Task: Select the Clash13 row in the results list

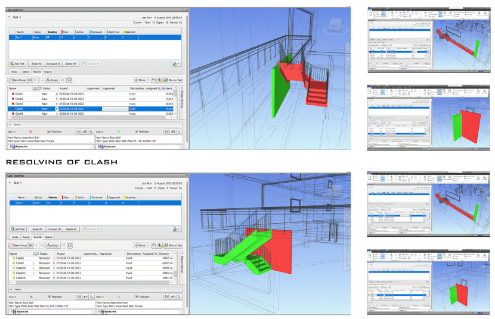Action: pos(21,273)
